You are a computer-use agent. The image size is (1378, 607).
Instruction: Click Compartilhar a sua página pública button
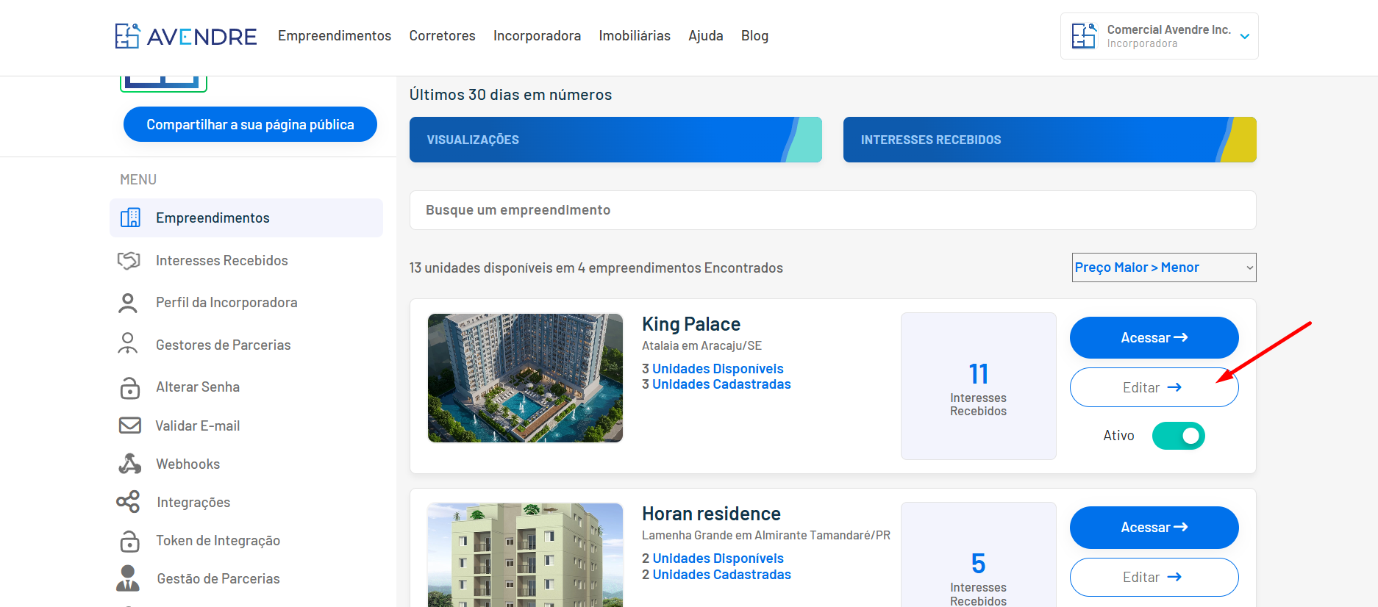tap(250, 124)
